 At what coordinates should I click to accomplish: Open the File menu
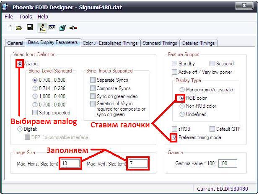click(x=9, y=17)
